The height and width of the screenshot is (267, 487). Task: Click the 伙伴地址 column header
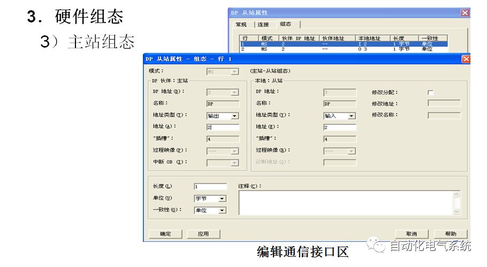point(337,38)
